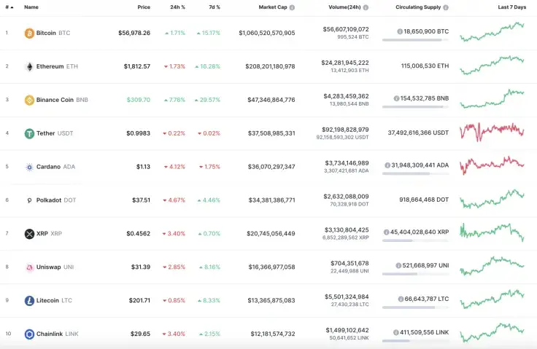Click the Ethereum diamond logo icon
The height and width of the screenshot is (349, 537).
29,66
